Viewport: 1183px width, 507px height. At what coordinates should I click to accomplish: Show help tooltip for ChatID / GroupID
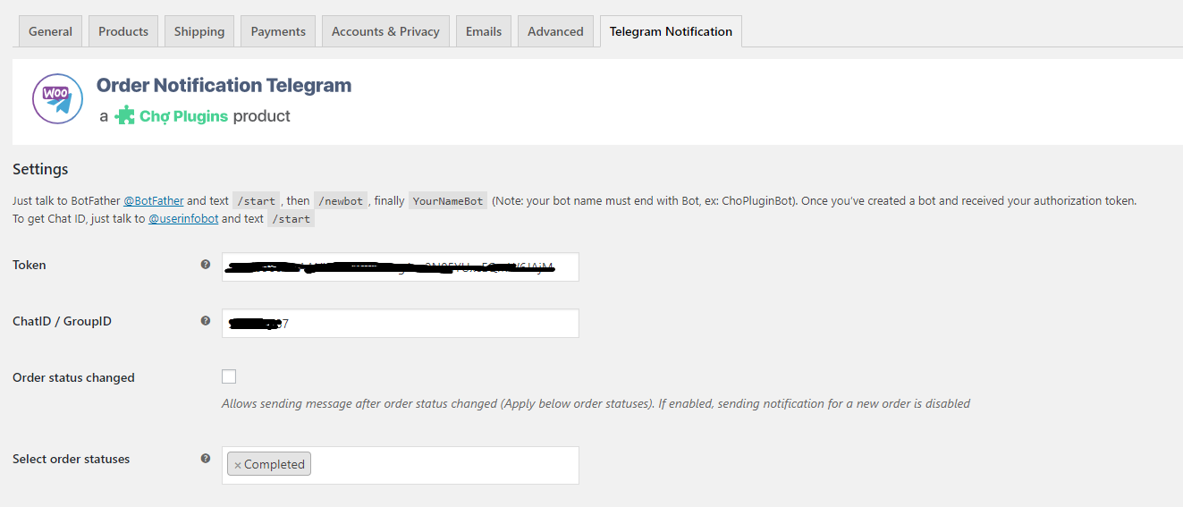point(206,321)
